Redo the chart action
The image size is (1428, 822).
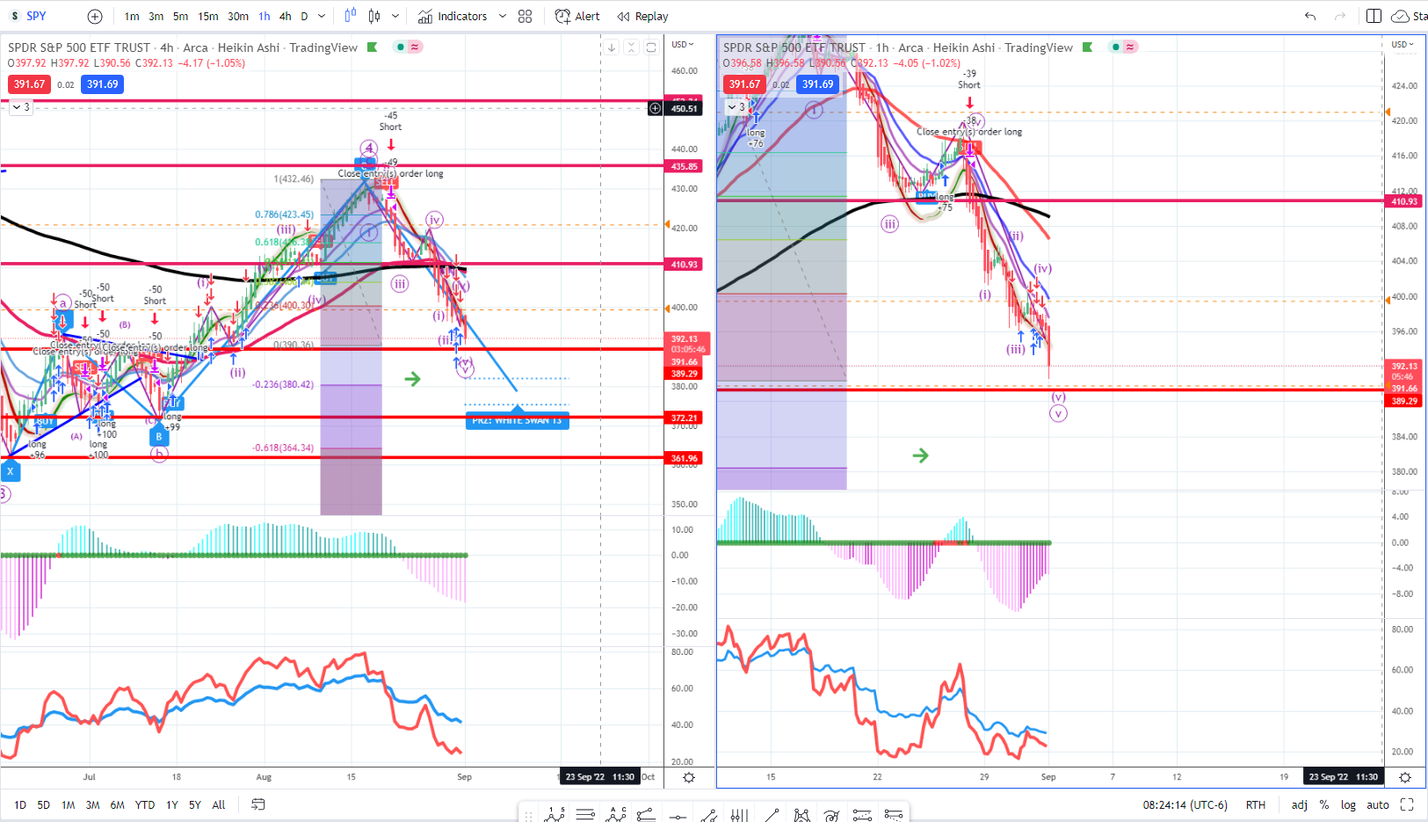coord(1340,16)
